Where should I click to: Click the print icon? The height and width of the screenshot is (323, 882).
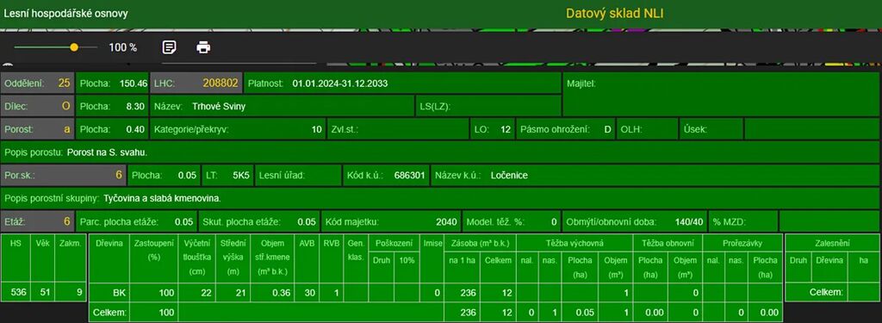tap(203, 47)
